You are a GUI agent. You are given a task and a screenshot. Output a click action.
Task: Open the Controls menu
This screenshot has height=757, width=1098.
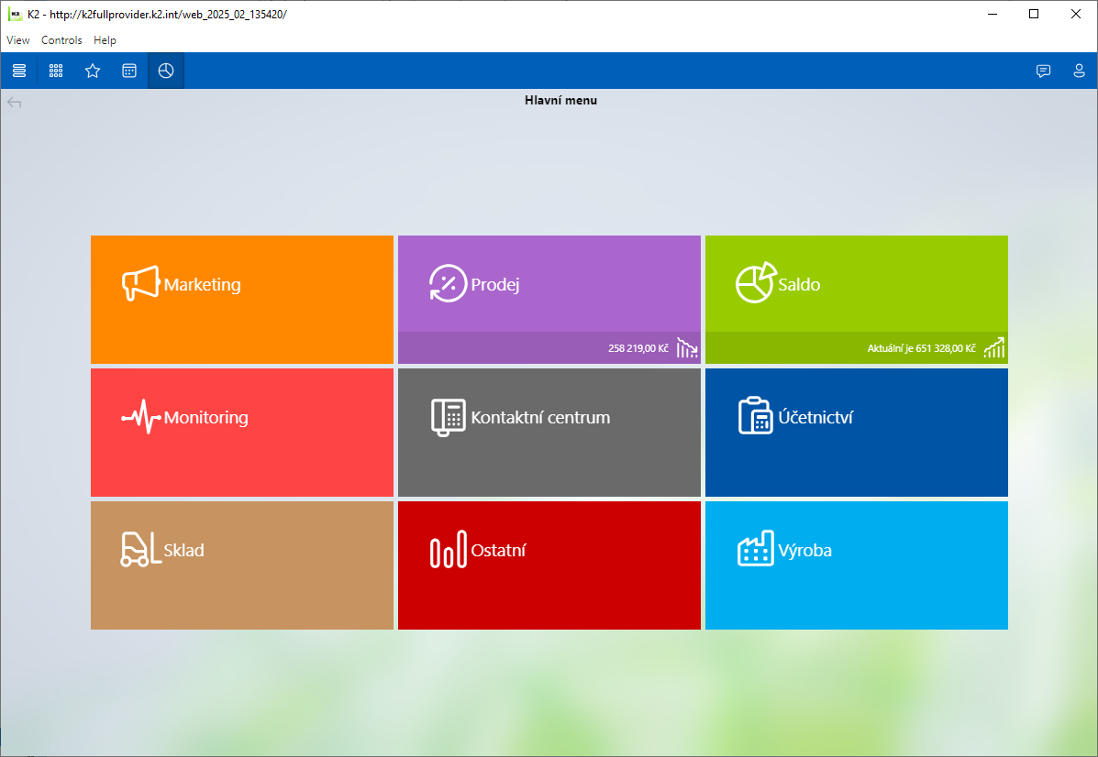point(61,40)
